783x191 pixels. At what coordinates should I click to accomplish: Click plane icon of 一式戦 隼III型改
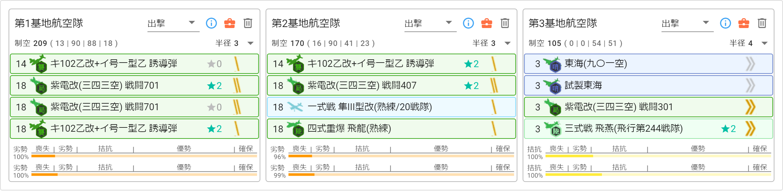[295, 107]
